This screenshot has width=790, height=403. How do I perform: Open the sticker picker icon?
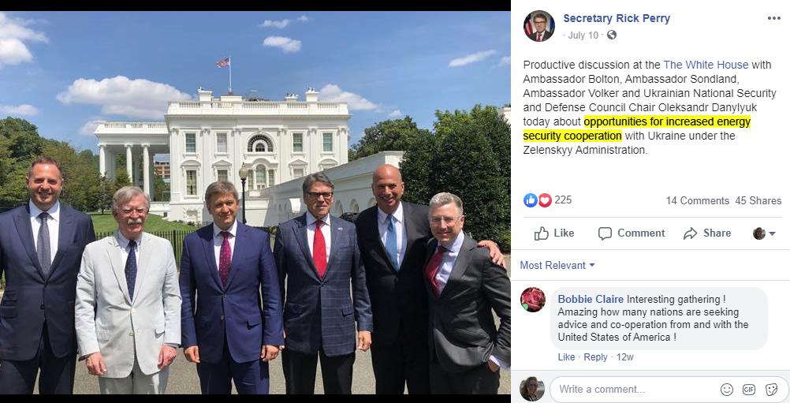click(x=771, y=390)
